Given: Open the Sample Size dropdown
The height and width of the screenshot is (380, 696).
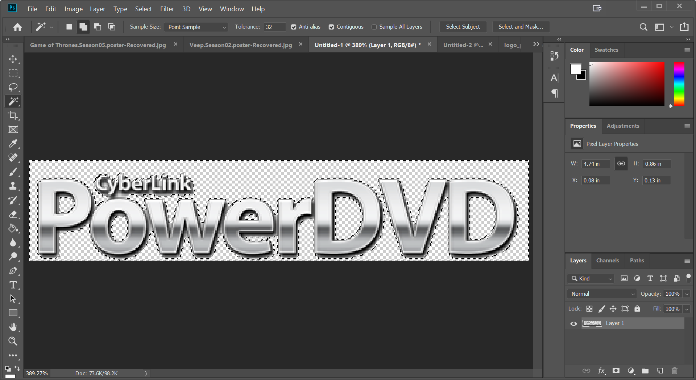Looking at the screenshot, I should (x=196, y=27).
